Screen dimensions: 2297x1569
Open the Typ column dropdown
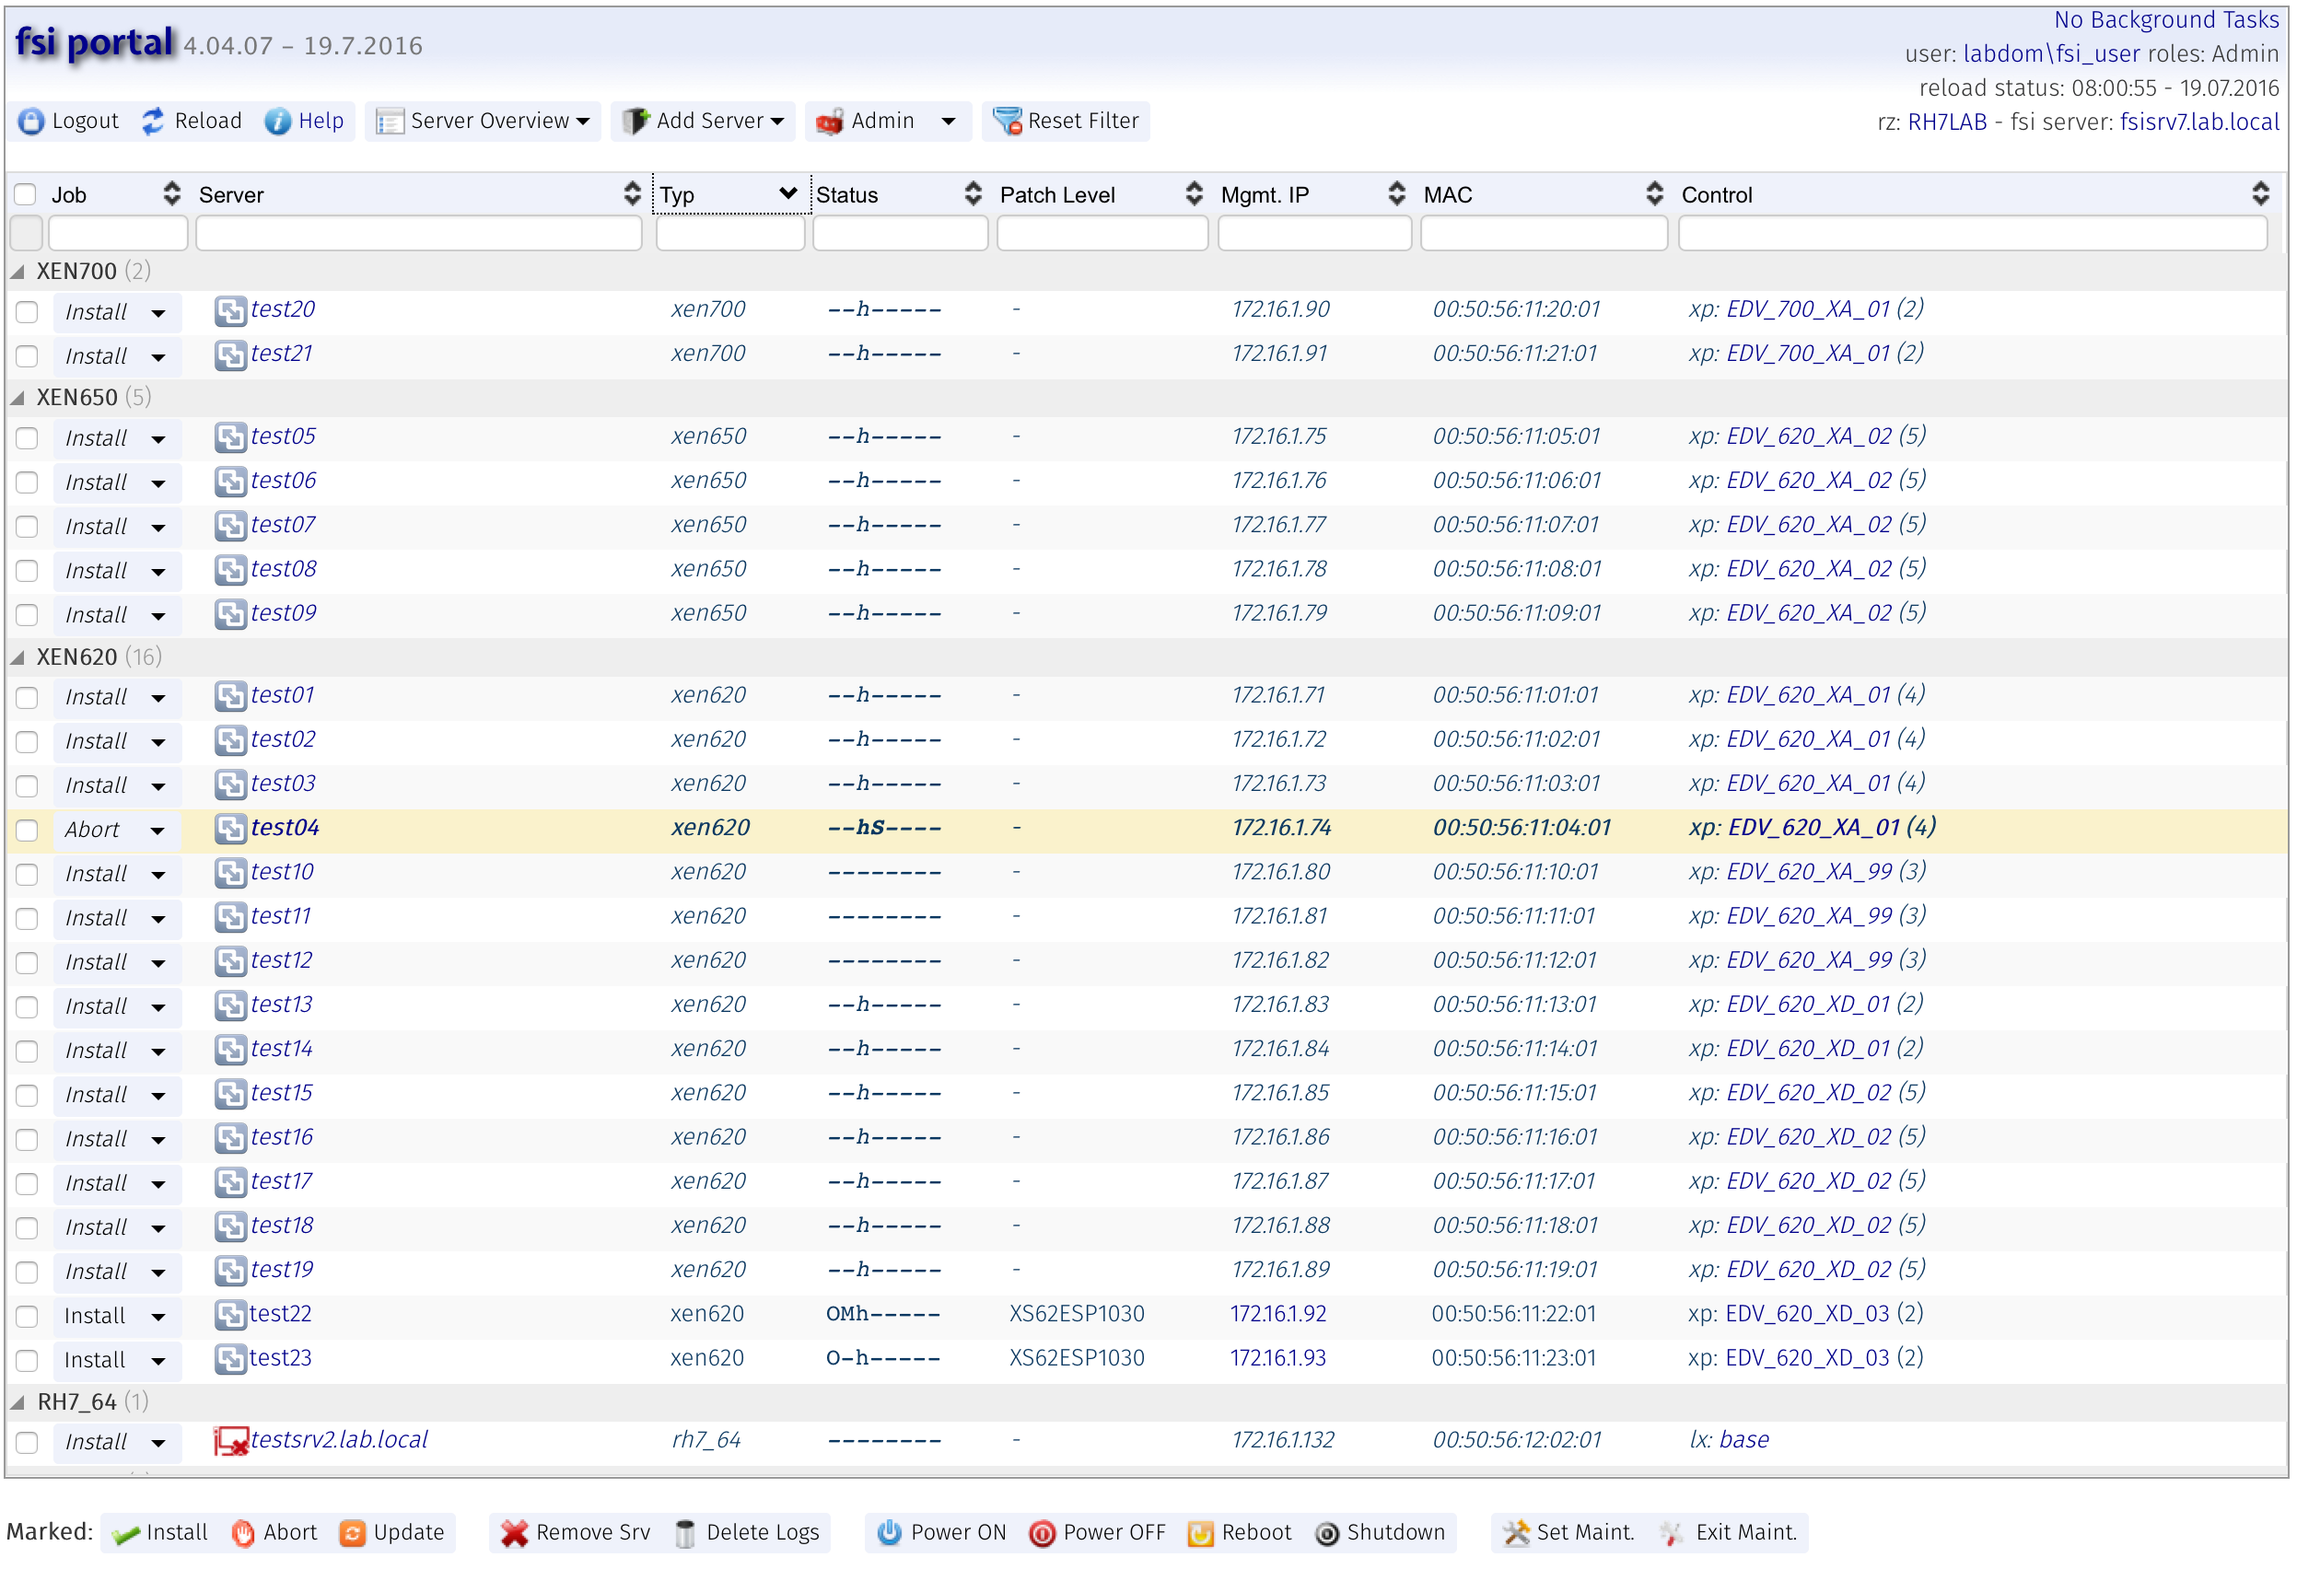(787, 192)
